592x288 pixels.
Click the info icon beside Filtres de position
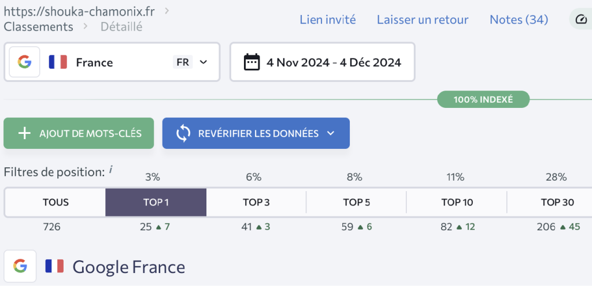coord(110,170)
